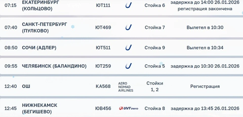Click flight number ЮТ259

[x=103, y=66]
